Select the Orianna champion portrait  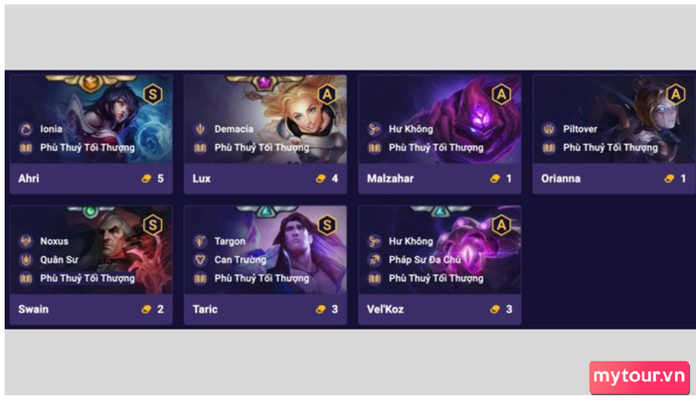point(613,119)
